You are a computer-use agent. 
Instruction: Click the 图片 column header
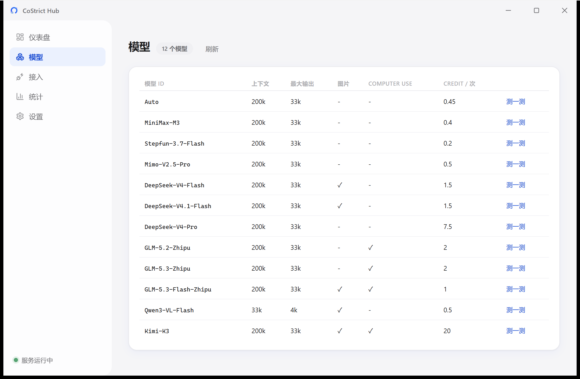click(343, 84)
